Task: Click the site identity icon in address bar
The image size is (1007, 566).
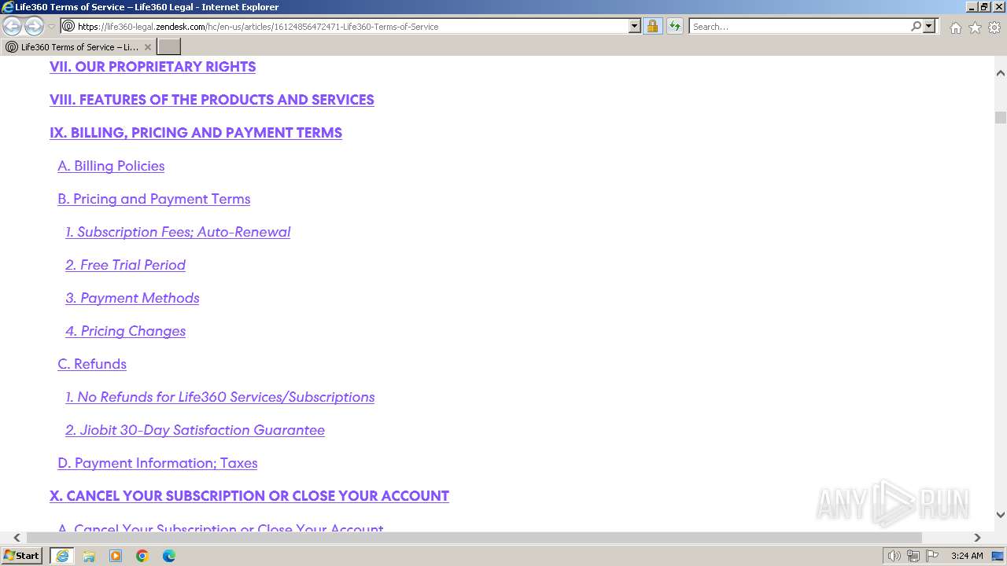Action: click(68, 26)
